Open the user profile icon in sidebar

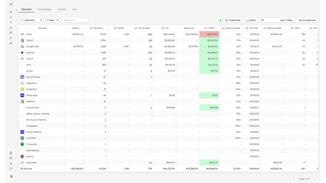(x=11, y=163)
